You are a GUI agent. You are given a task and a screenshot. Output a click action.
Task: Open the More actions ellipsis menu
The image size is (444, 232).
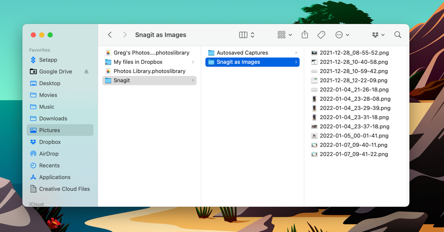(342, 35)
